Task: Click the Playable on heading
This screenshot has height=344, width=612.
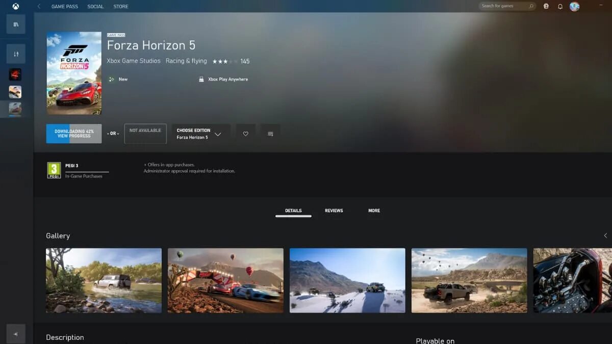Action: click(435, 340)
